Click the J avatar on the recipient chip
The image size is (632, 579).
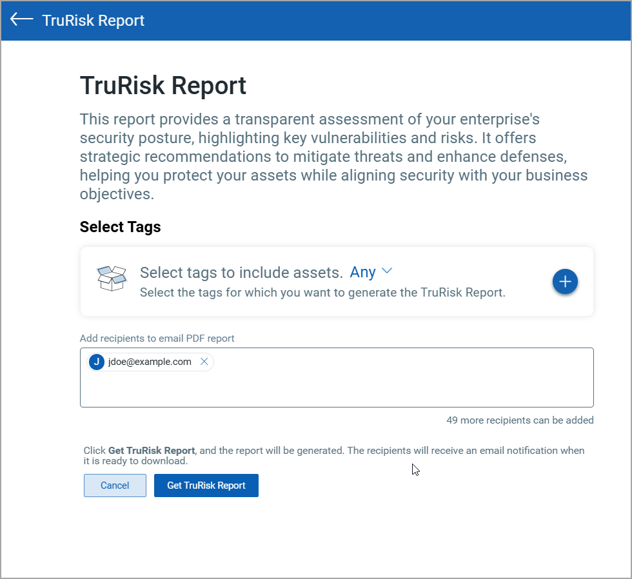tap(96, 362)
